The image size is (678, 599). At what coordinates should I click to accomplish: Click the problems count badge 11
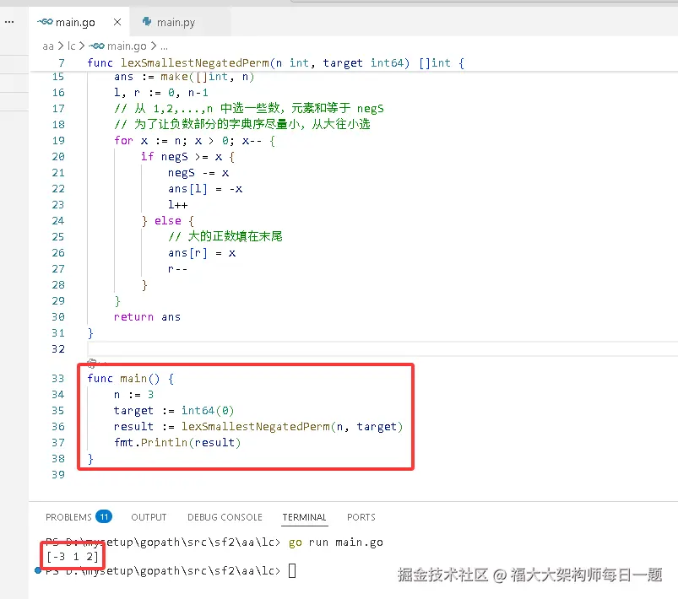pos(104,517)
